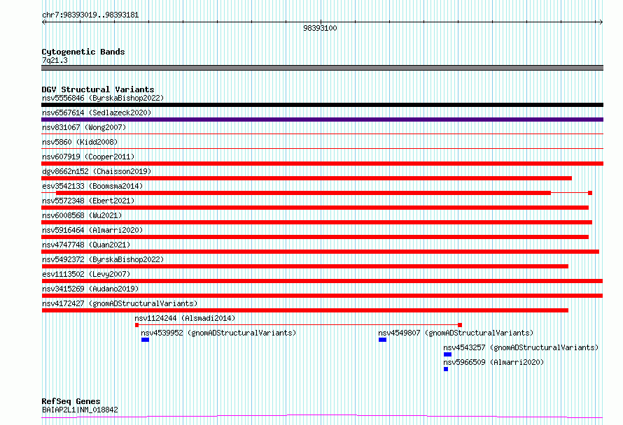Click the blue block under nsv4539952
The width and height of the screenshot is (623, 425).
click(x=145, y=340)
